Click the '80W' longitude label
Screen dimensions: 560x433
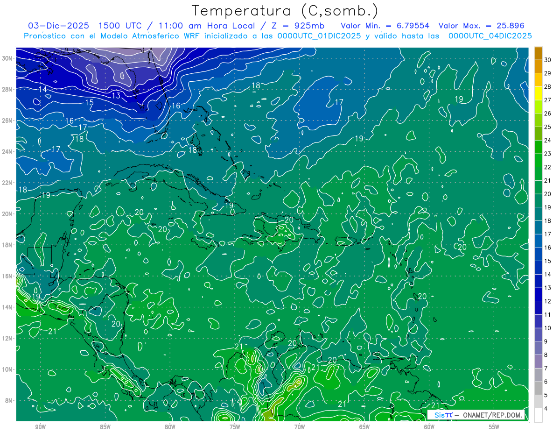pyautogui.click(x=170, y=427)
